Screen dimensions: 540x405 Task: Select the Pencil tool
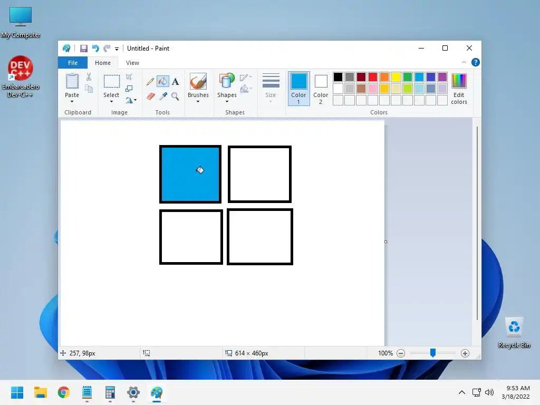click(x=150, y=82)
